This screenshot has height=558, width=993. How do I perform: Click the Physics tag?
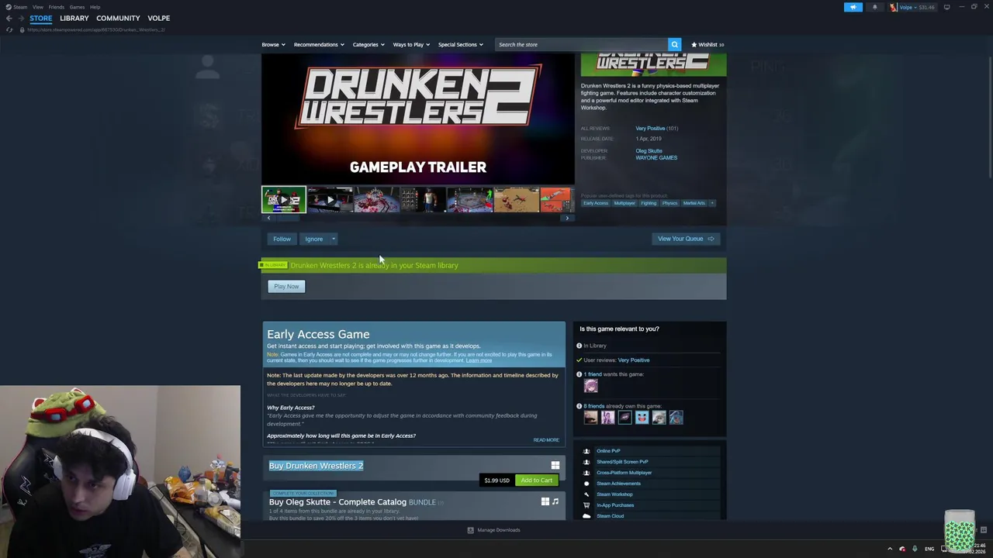pos(669,203)
